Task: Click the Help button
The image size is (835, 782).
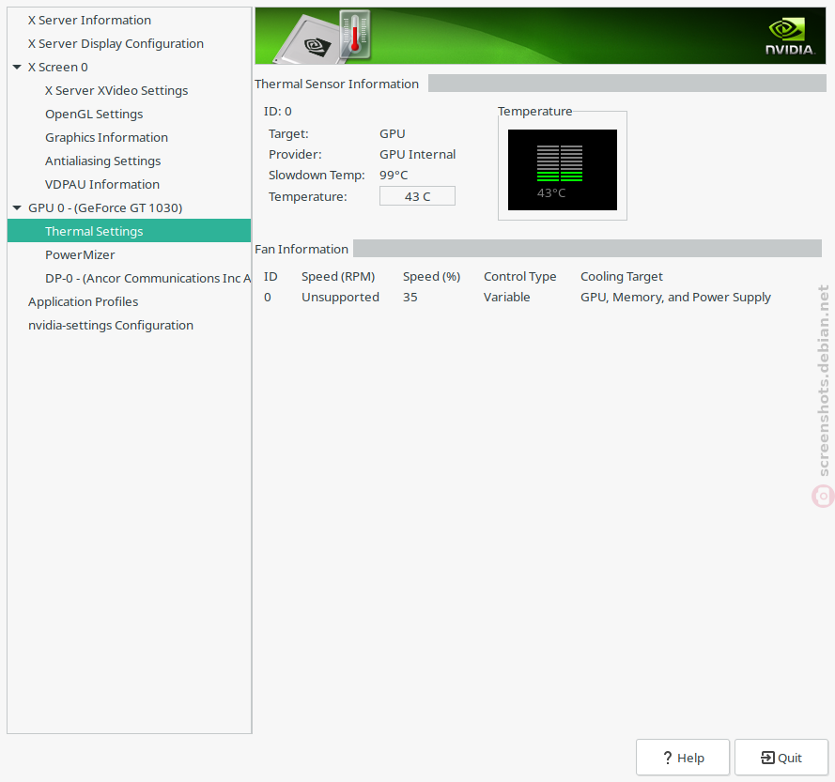Action: tap(682, 757)
